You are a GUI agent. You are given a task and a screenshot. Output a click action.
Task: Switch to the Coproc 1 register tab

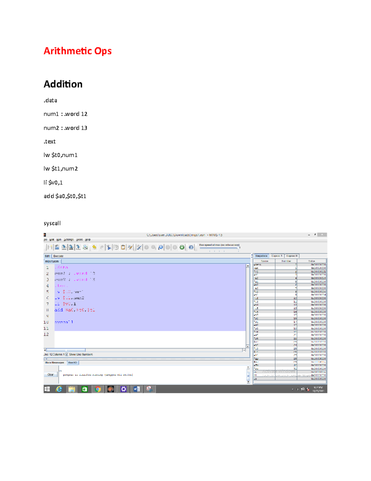point(277,256)
